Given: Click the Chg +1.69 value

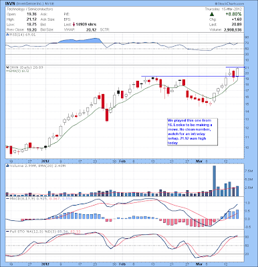Looking at the screenshot, I should (x=237, y=19).
